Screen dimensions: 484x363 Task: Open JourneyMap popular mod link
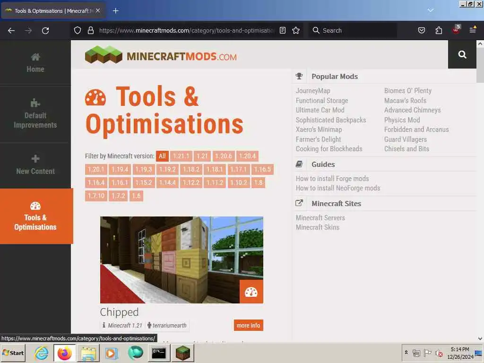coord(313,91)
